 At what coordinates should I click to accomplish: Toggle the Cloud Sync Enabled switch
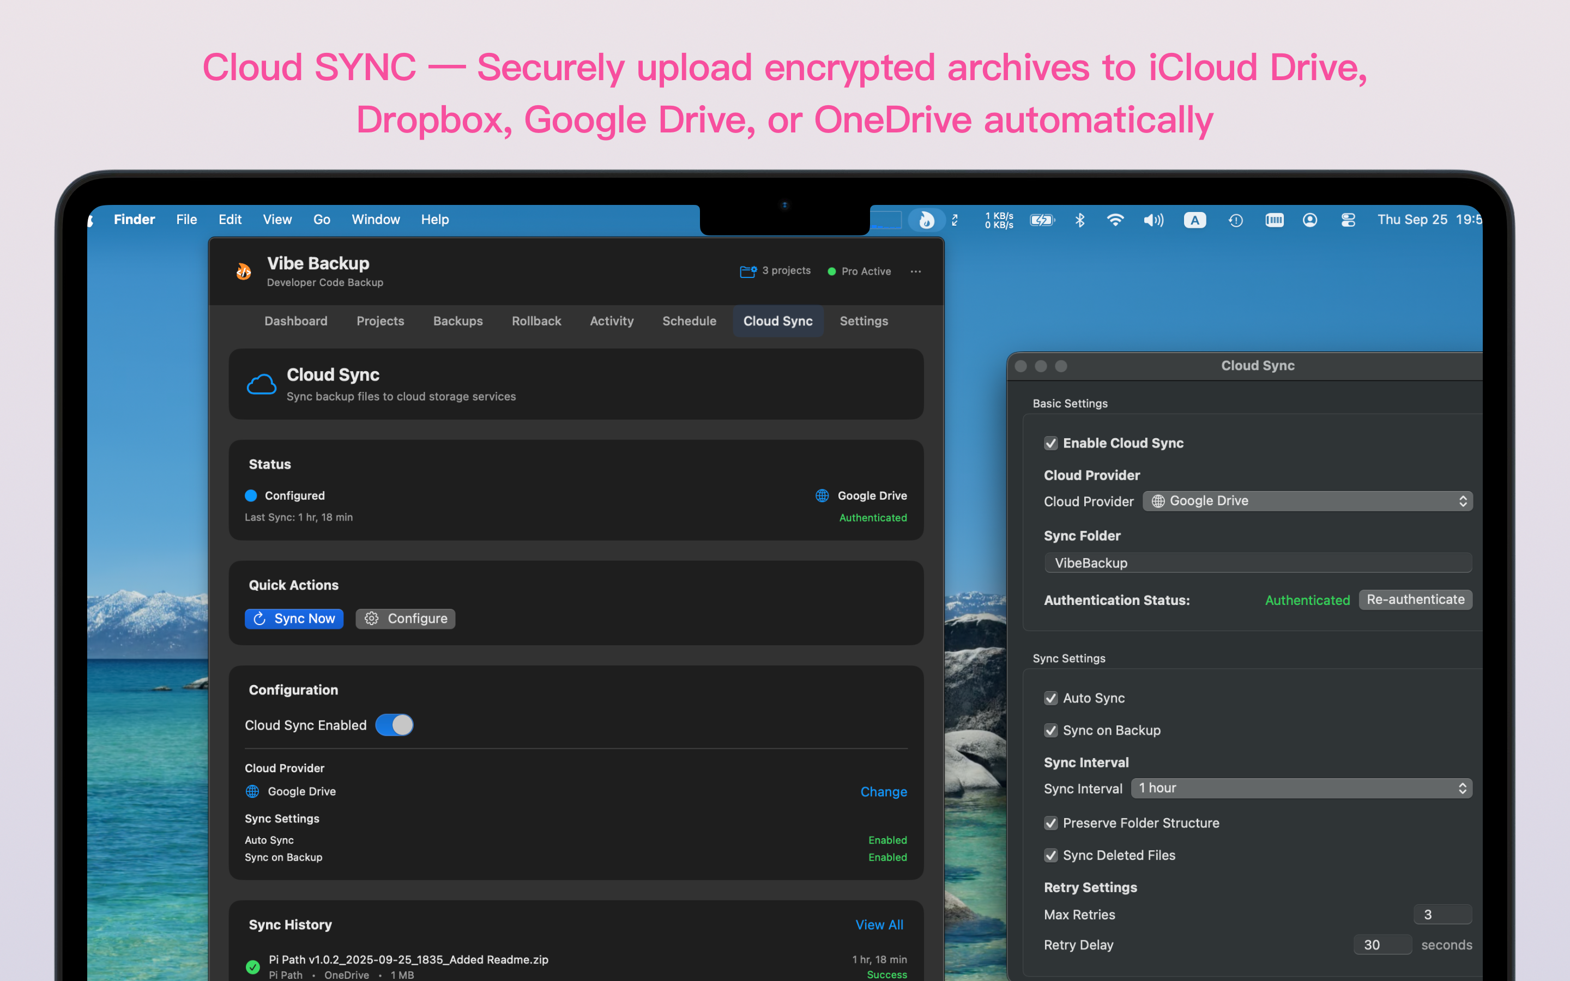(x=394, y=725)
